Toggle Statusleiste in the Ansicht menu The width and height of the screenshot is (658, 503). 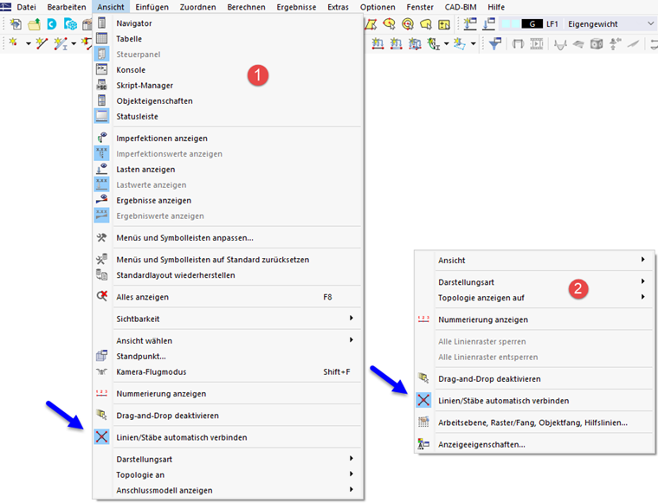click(x=227, y=116)
